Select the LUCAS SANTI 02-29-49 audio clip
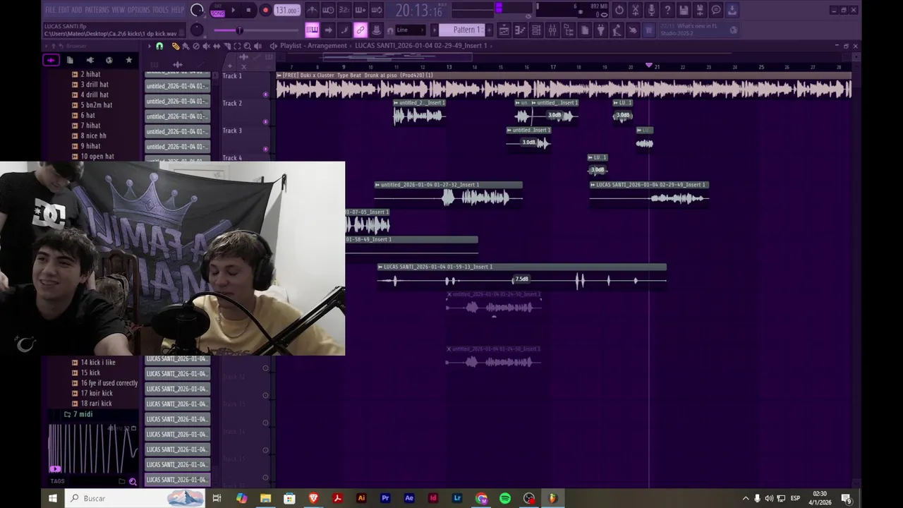The width and height of the screenshot is (903, 508). (x=649, y=193)
